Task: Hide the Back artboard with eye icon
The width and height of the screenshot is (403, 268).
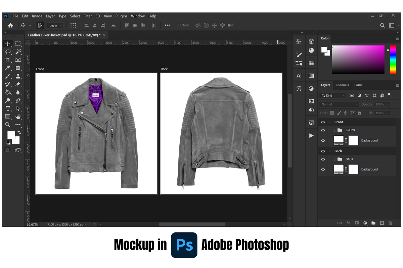Action: (x=323, y=151)
